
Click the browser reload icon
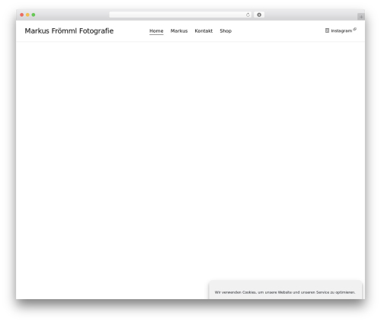click(248, 15)
